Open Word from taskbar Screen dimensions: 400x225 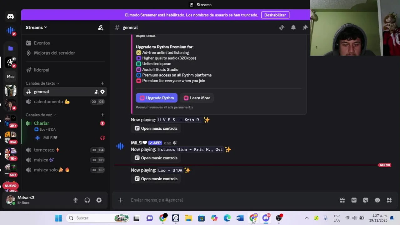240,218
